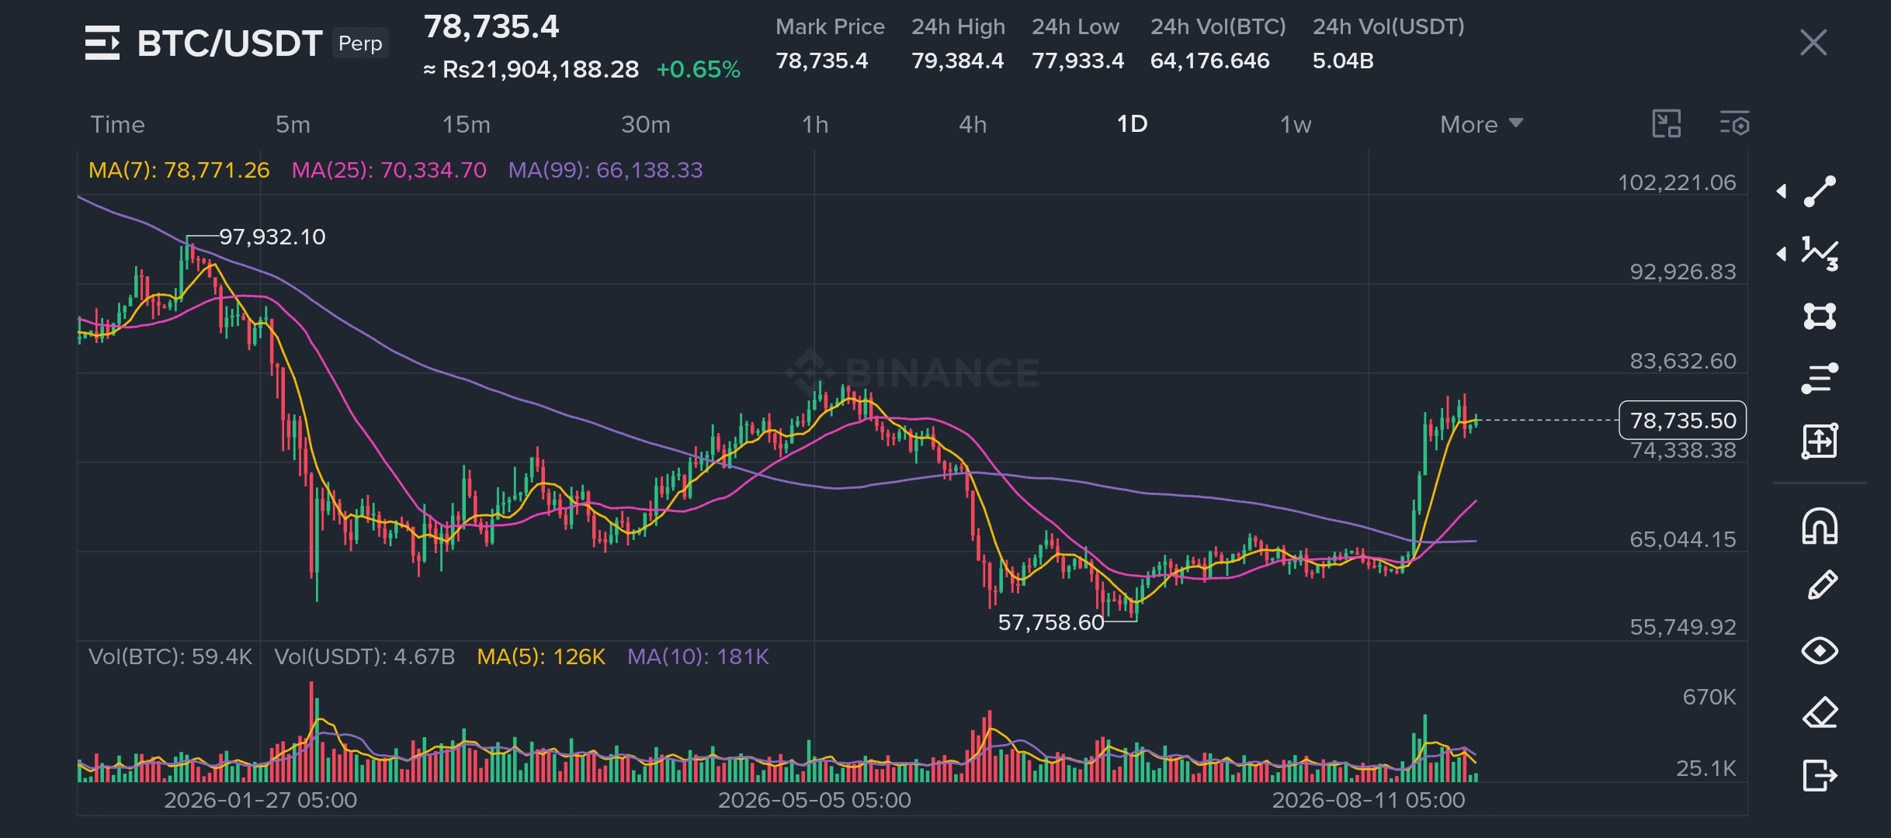Toggle drawings visibility with eye icon

tap(1820, 650)
